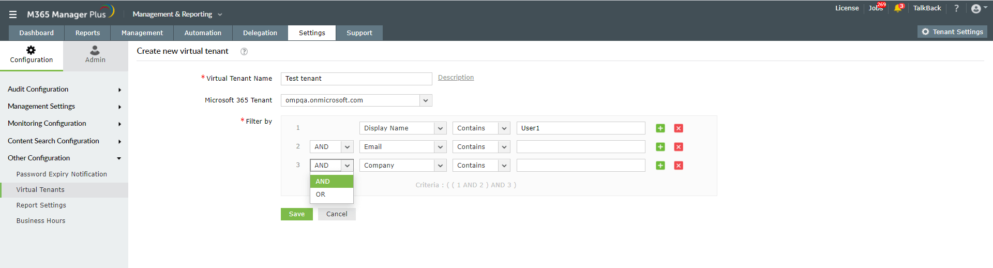
Task: Open the Admin tab in sidebar
Action: pyautogui.click(x=95, y=55)
